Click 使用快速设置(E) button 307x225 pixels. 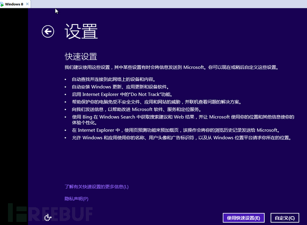(x=243, y=218)
